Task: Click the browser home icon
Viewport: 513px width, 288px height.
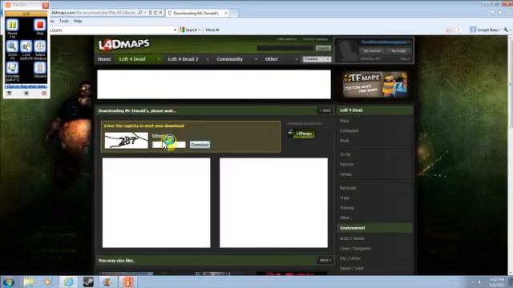Action: (x=492, y=13)
